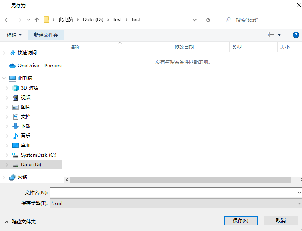This screenshot has height=231, width=302.
Task: Open the Organize menu
Action: (x=14, y=35)
